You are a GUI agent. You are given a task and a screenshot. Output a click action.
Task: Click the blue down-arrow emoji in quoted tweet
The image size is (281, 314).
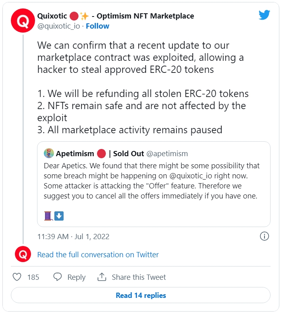point(59,216)
